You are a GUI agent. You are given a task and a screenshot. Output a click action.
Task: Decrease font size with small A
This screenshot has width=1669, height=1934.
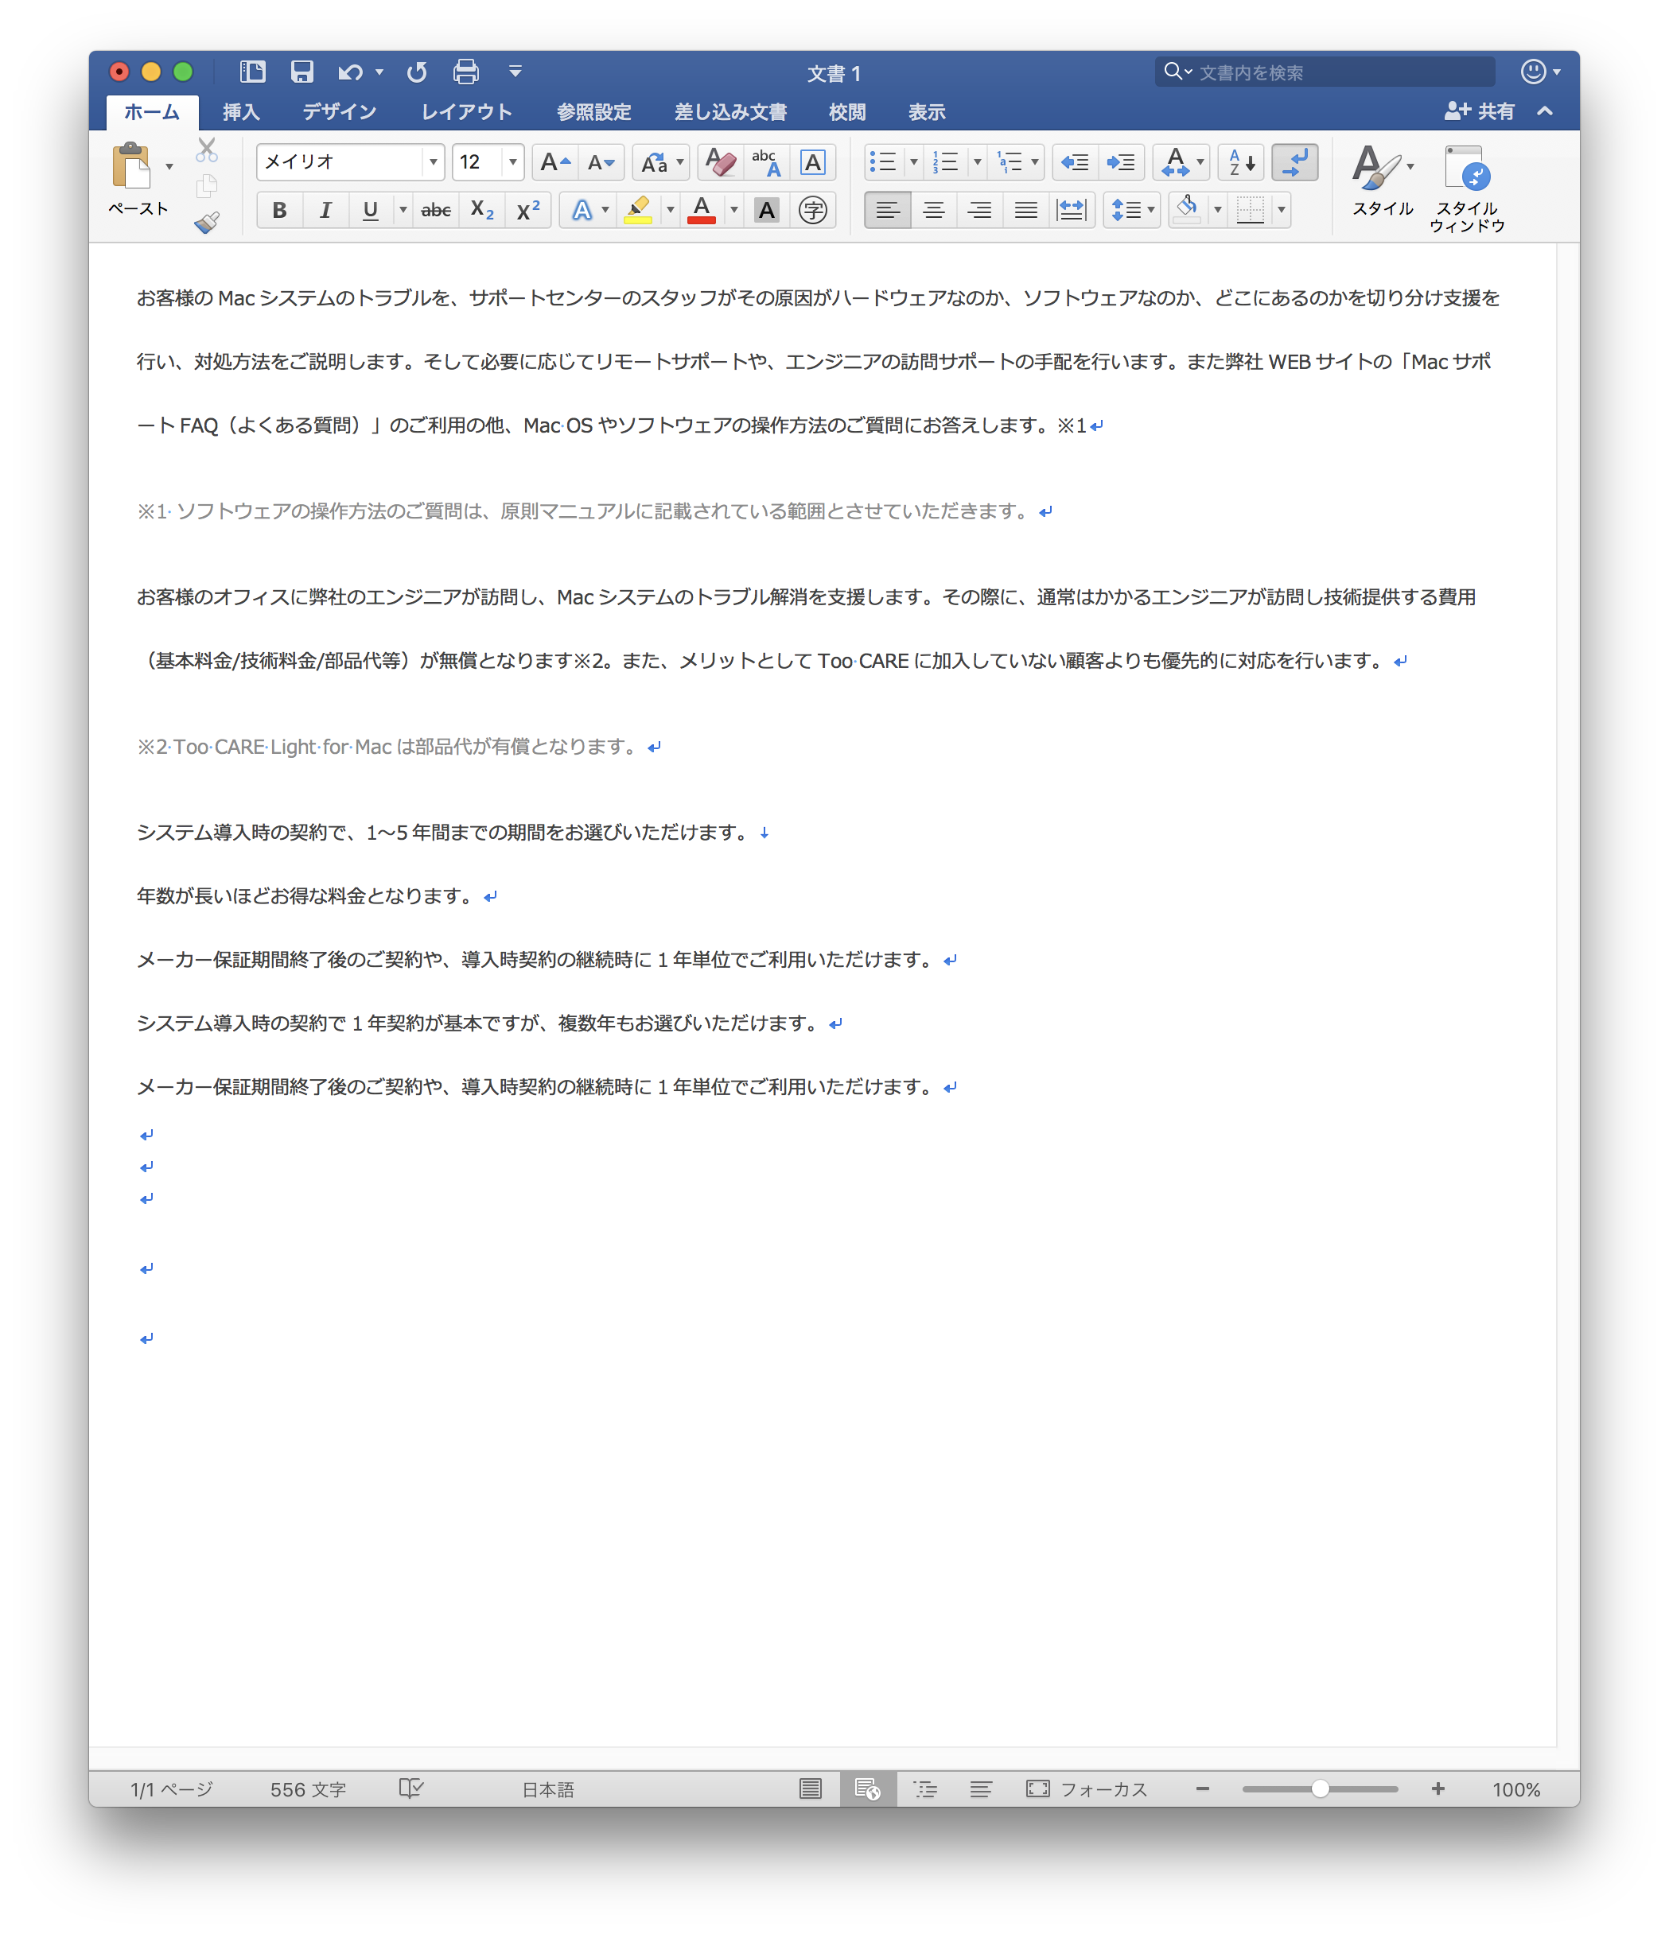click(601, 162)
